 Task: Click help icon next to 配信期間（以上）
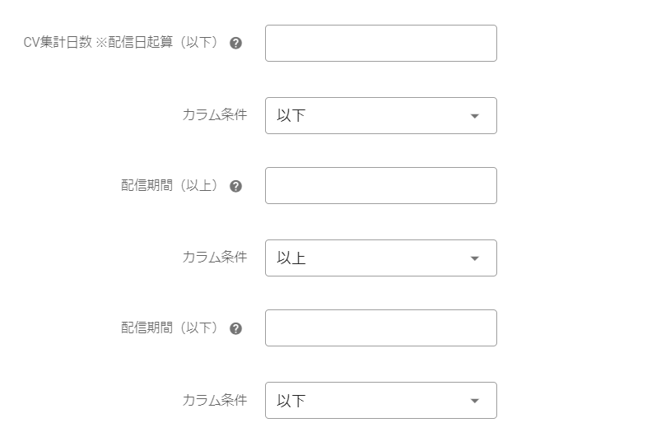point(235,186)
